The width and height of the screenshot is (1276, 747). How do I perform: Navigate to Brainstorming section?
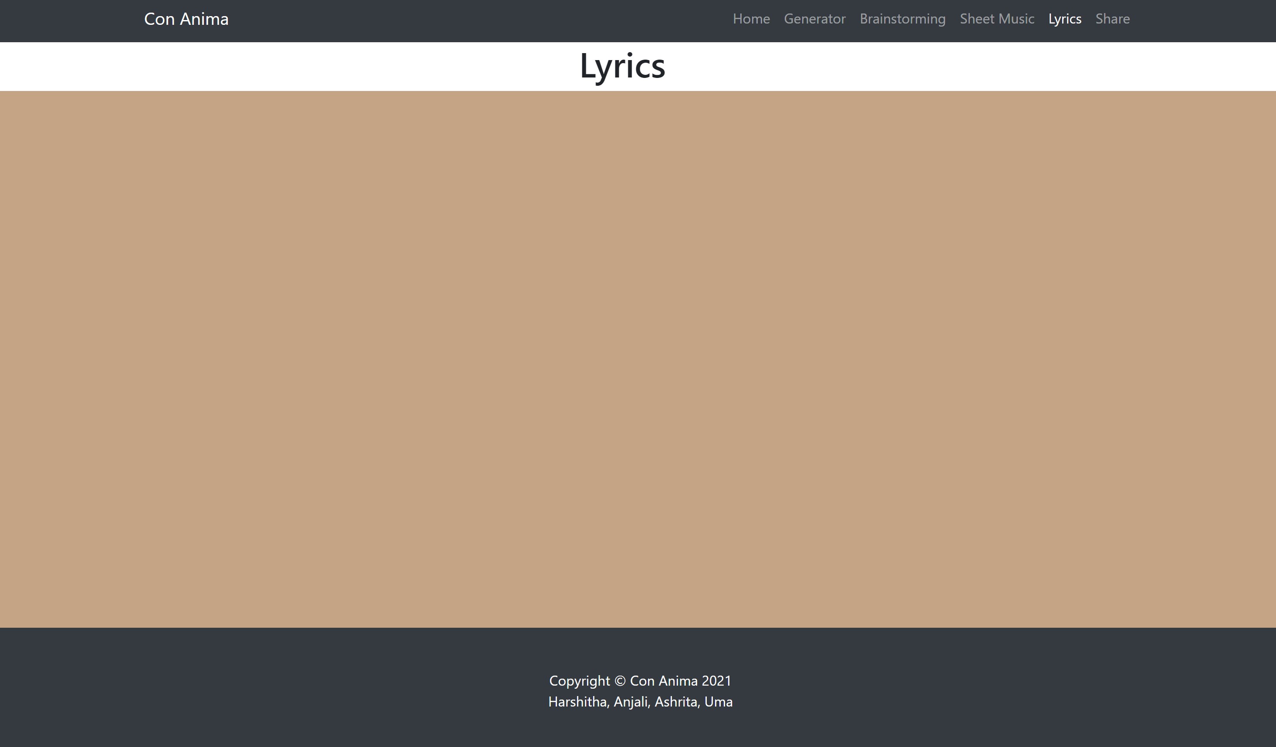pyautogui.click(x=902, y=19)
